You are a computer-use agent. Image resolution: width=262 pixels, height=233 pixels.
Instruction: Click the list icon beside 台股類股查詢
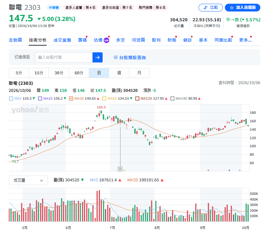115,57
